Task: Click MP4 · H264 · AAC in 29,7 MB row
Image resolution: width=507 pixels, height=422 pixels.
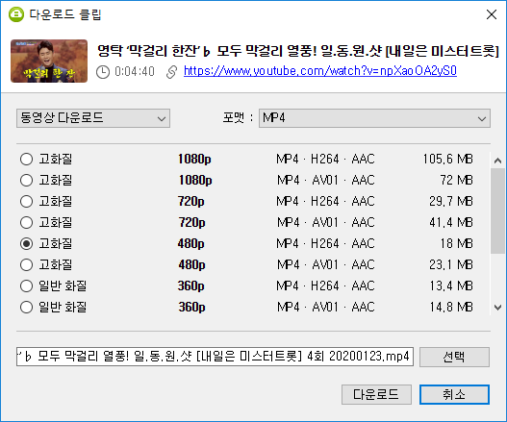Action: click(x=325, y=201)
